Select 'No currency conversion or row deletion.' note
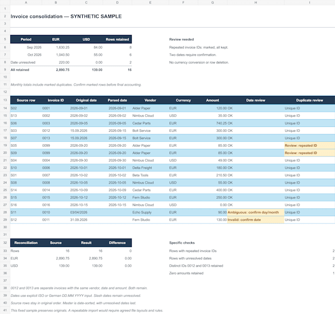335x314 pixels. (x=199, y=63)
